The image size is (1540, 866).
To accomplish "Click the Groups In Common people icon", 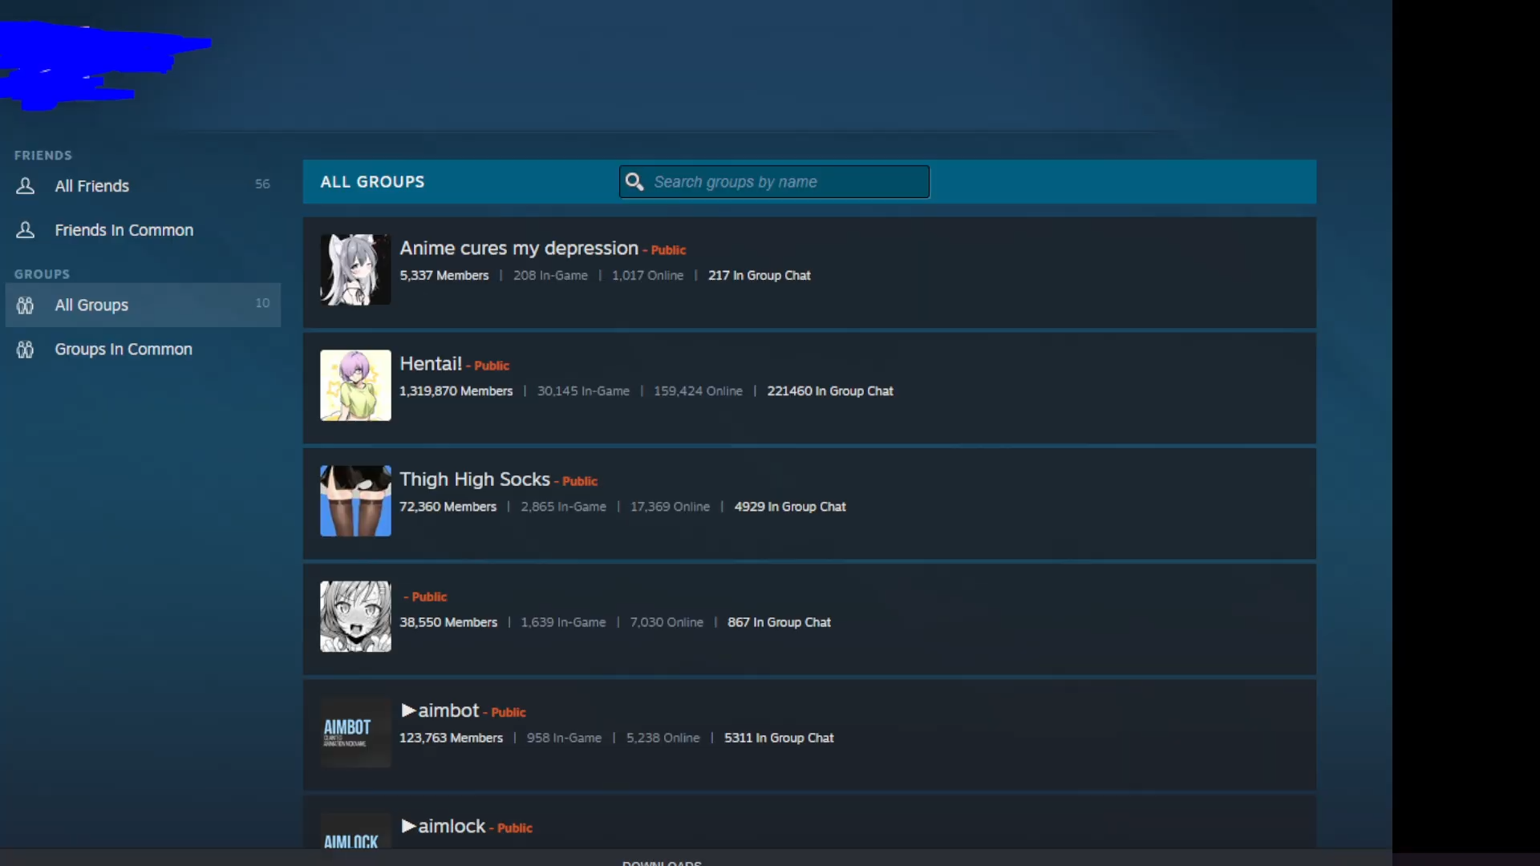I will 26,350.
